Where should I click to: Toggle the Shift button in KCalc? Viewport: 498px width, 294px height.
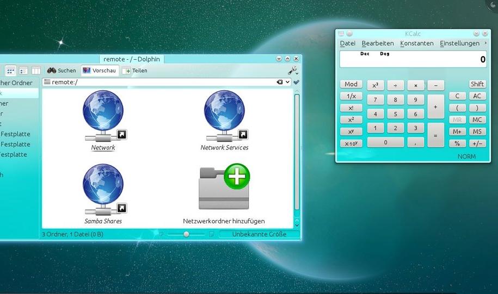click(477, 84)
